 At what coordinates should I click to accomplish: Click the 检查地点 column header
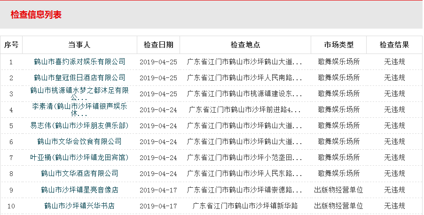pyautogui.click(x=245, y=45)
